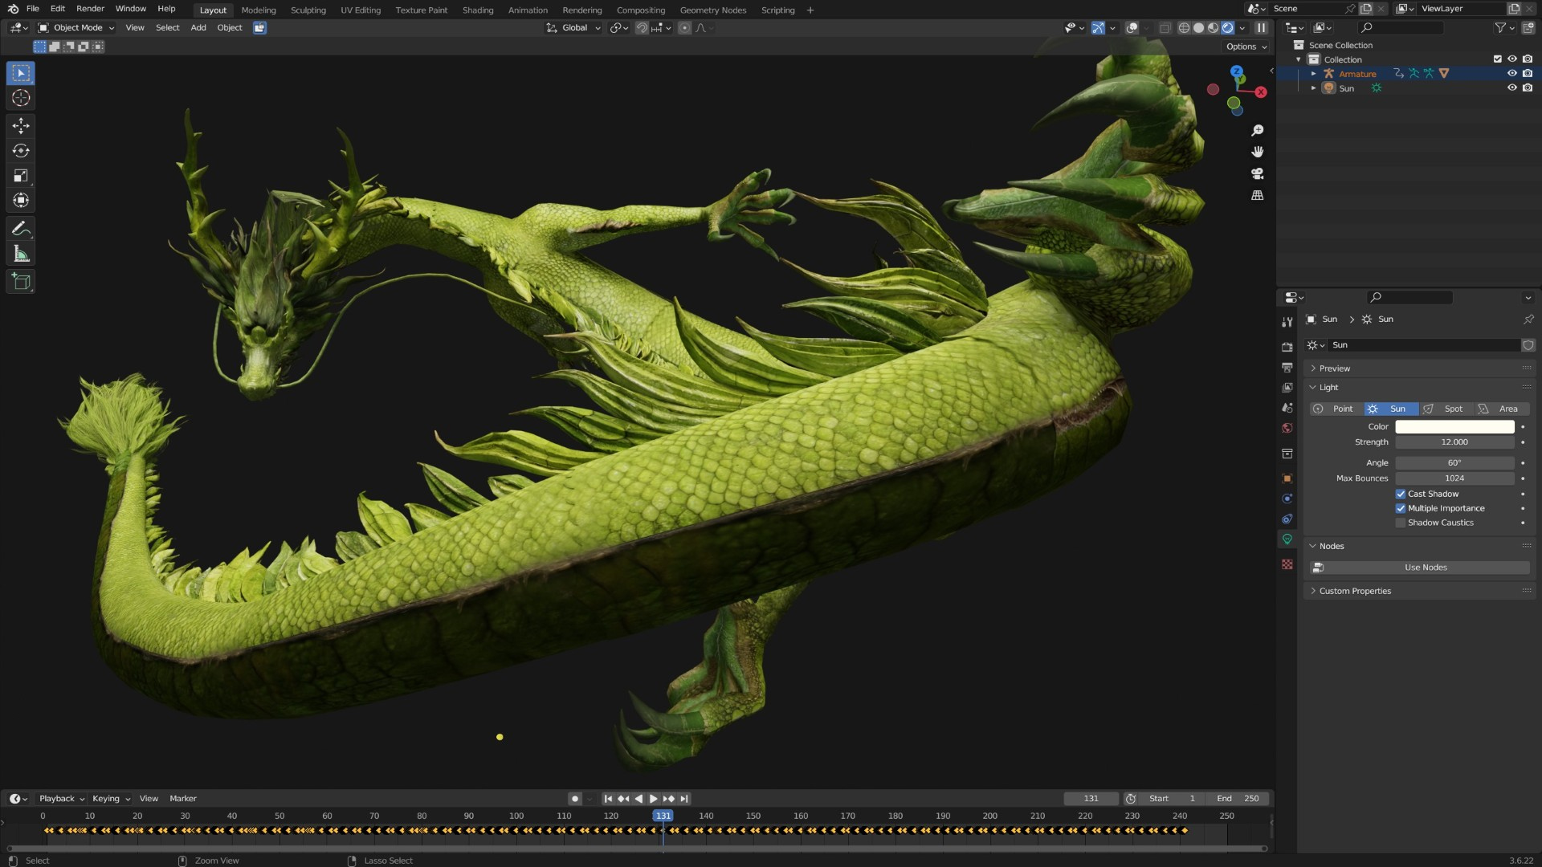Activate the Move tool
1542x867 pixels.
[21, 125]
